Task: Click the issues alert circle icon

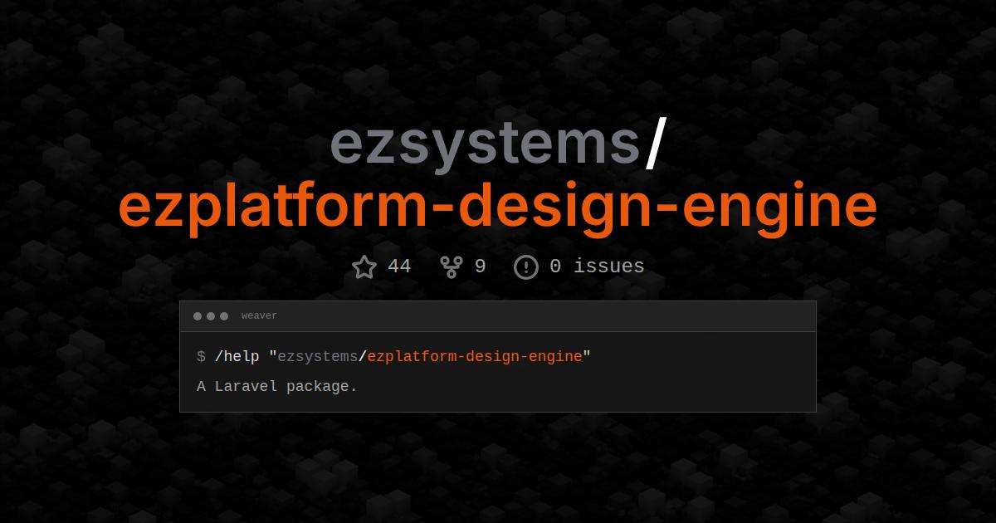Action: (x=526, y=266)
